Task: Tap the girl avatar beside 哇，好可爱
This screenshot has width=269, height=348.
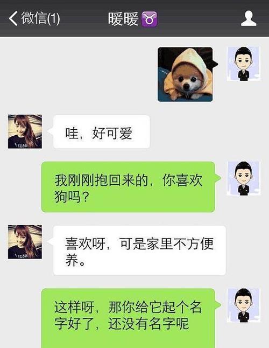Action: 25,131
